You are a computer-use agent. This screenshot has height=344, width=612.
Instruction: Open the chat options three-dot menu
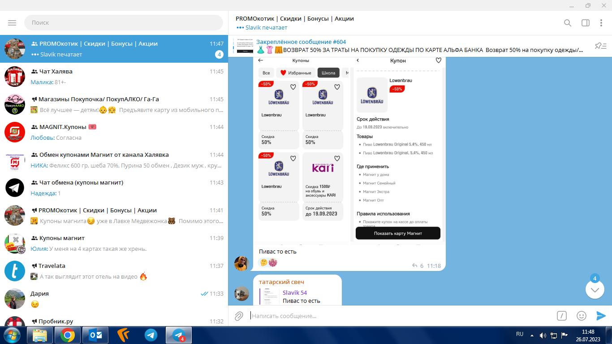[x=602, y=23]
